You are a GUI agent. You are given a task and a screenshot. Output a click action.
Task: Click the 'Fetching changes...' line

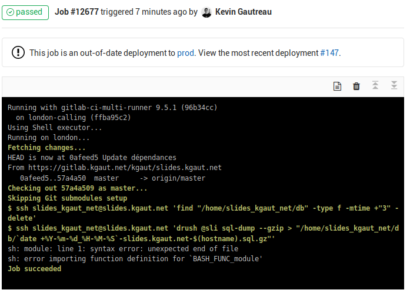point(46,148)
